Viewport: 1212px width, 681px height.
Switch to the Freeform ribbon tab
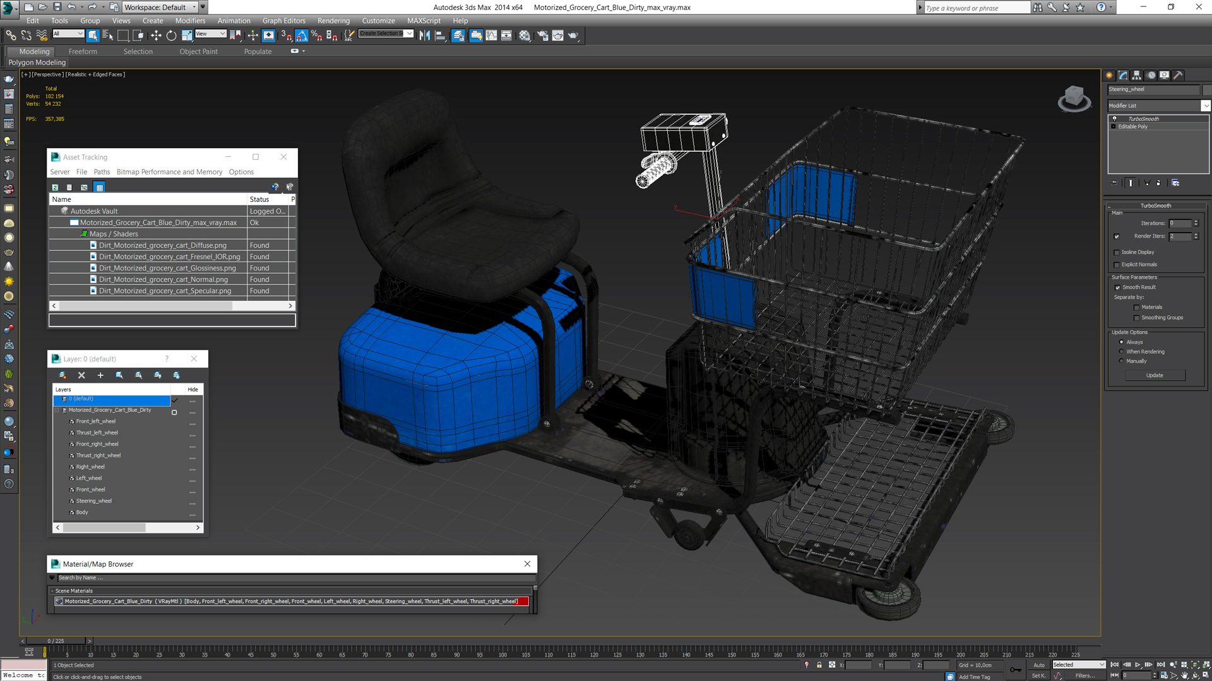pyautogui.click(x=83, y=52)
